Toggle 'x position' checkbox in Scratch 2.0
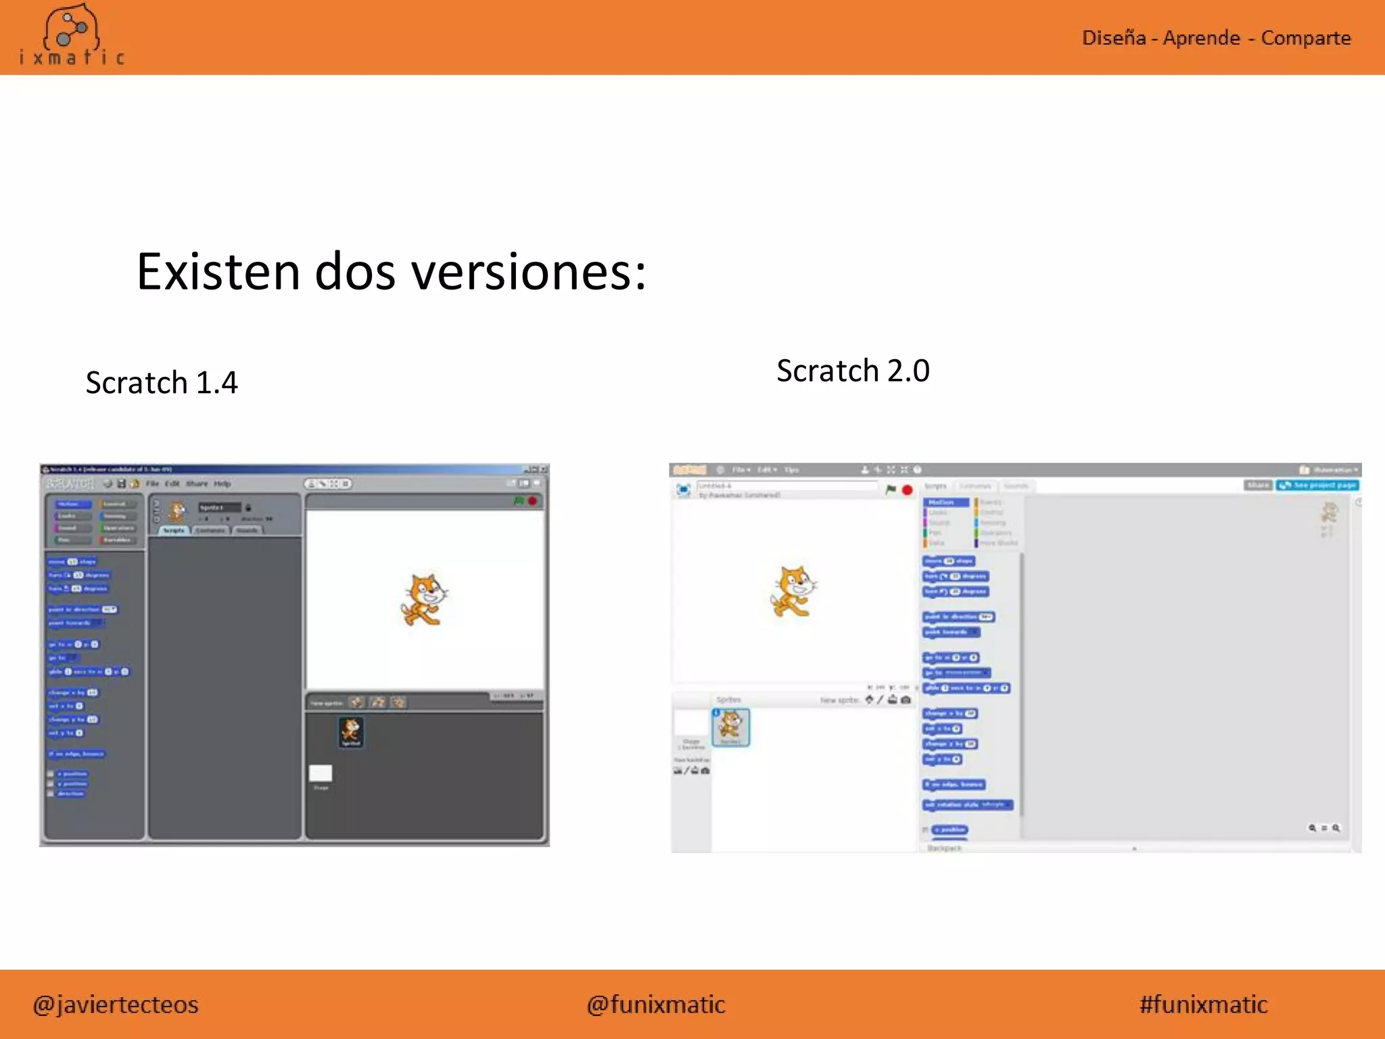This screenshot has height=1039, width=1385. 926,829
